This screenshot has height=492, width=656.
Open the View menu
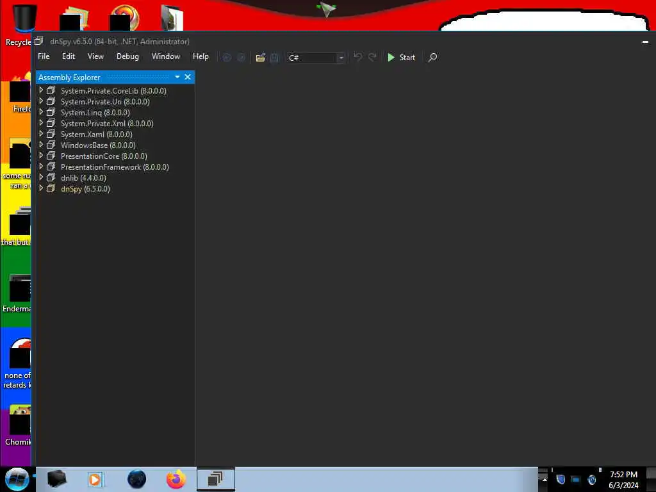tap(95, 56)
